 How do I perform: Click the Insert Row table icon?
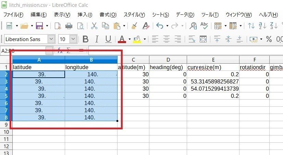218,26
